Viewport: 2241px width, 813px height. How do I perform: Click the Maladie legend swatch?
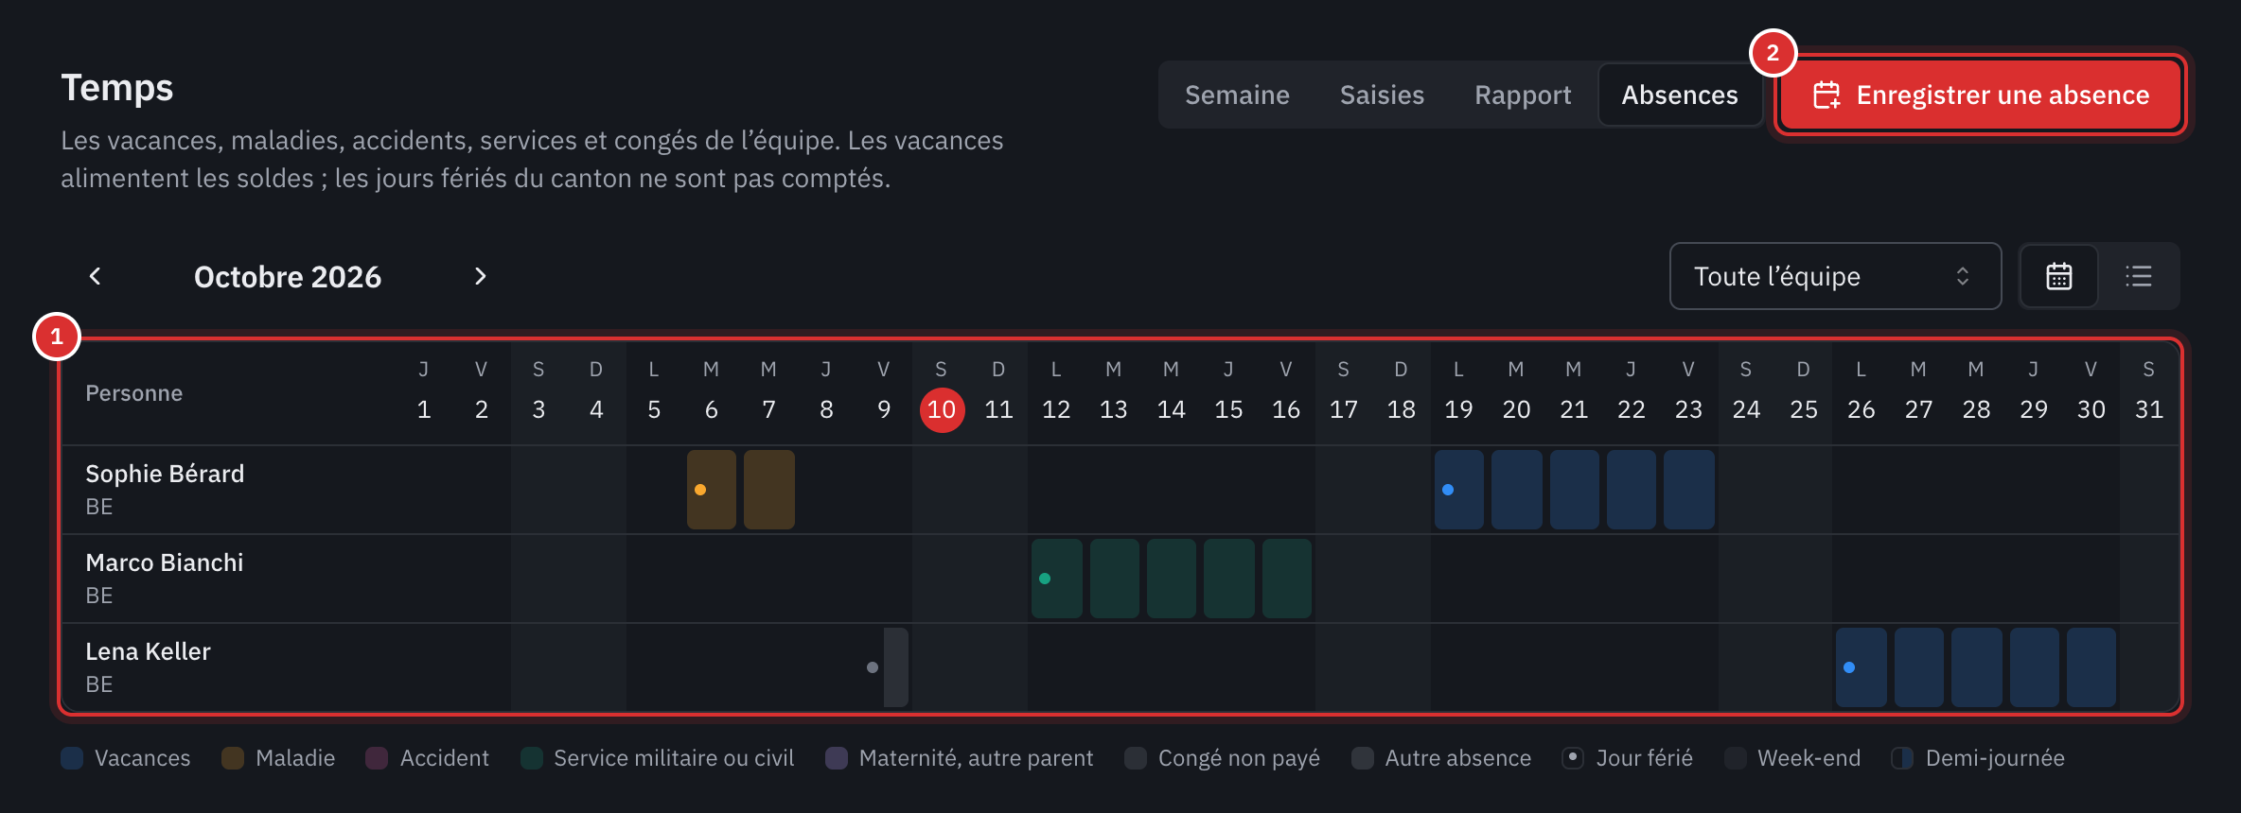pyautogui.click(x=233, y=758)
